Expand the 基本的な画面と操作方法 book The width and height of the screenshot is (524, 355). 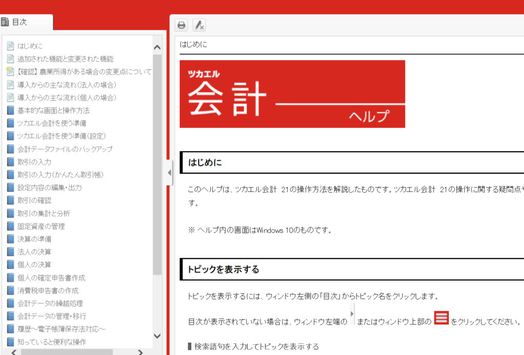(x=53, y=111)
